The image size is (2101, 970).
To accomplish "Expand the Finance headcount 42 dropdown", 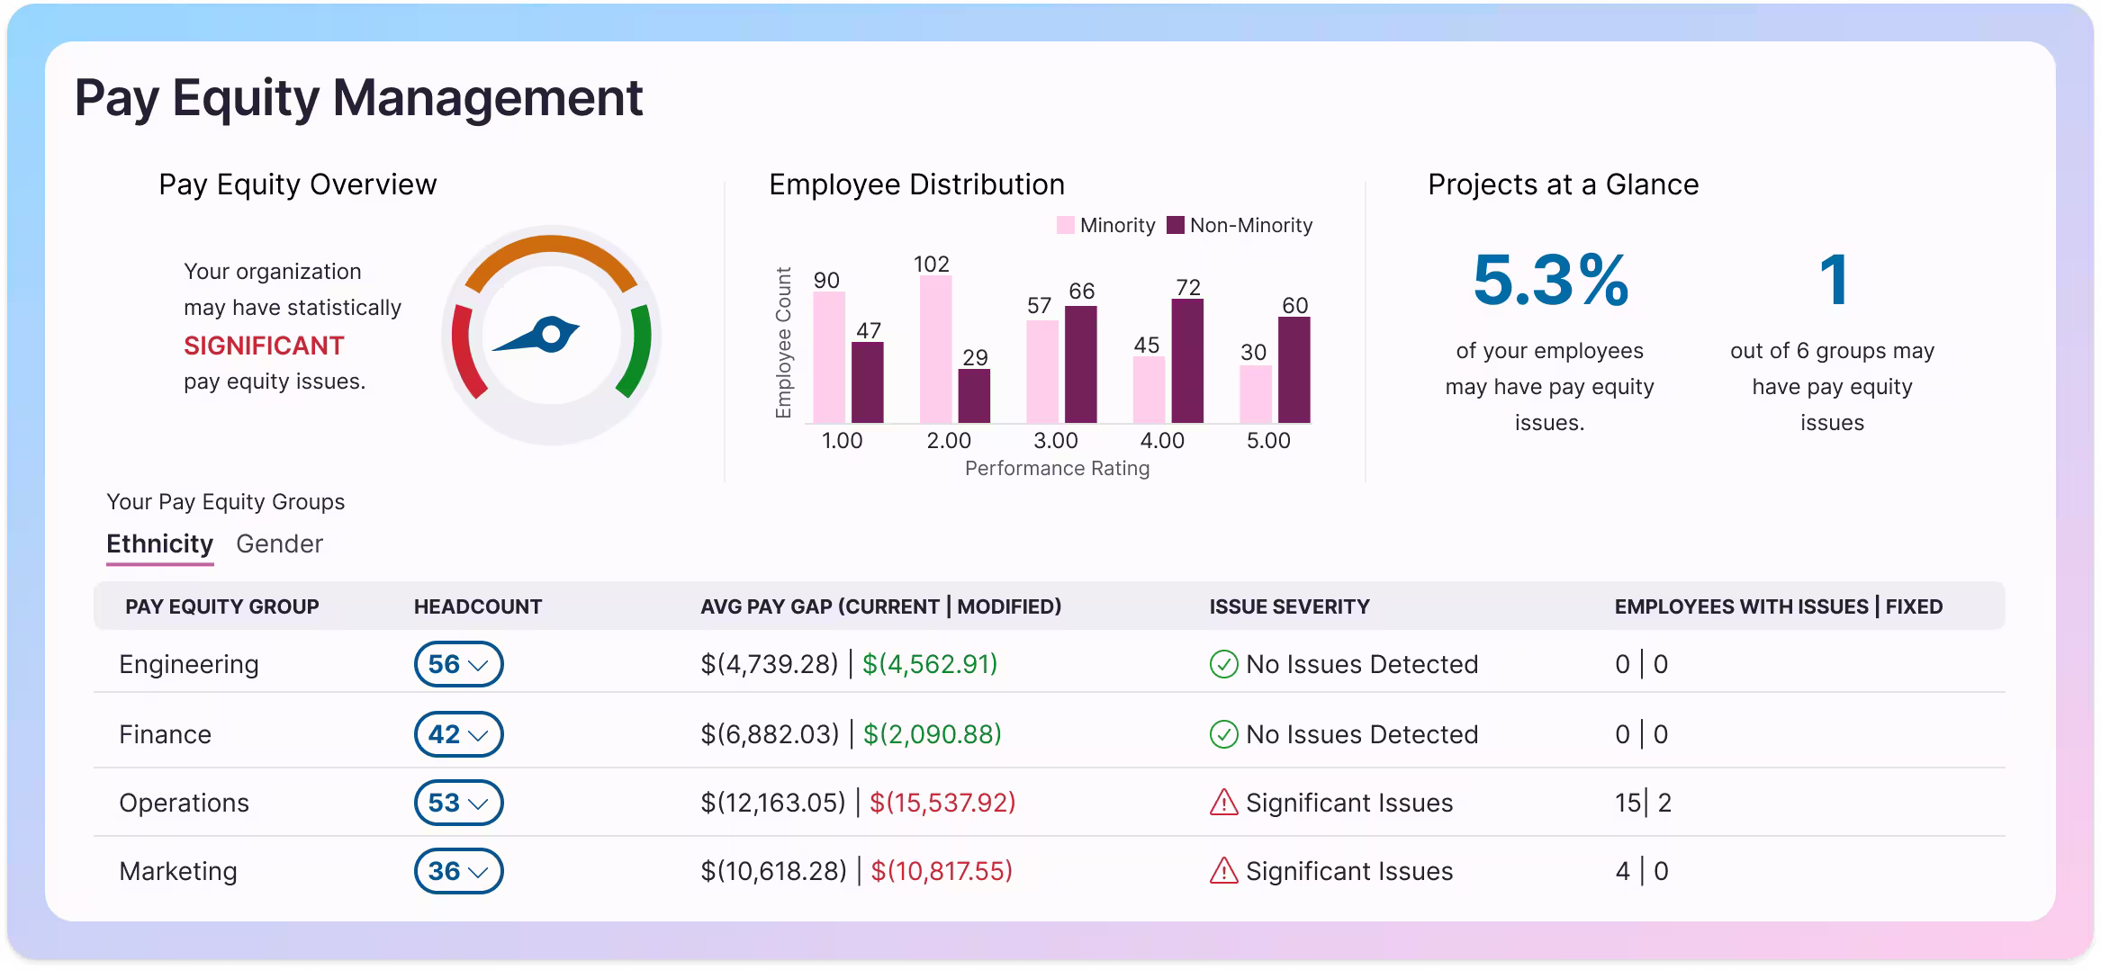I will (458, 734).
